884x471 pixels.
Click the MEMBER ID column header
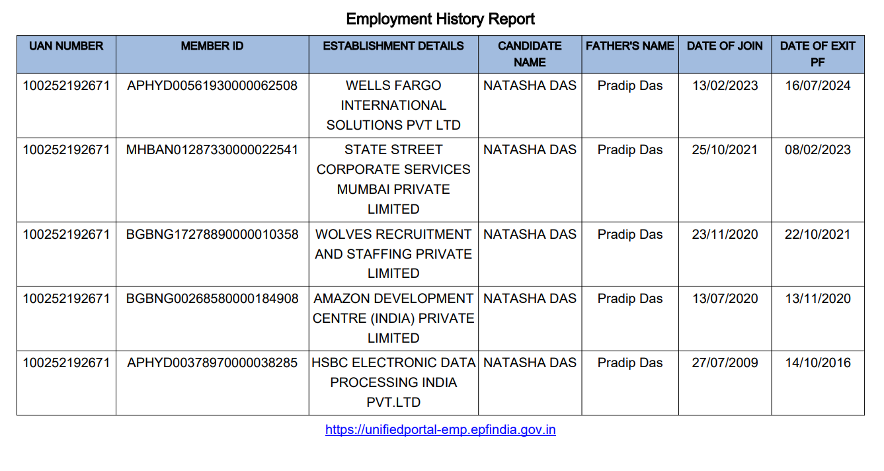[x=212, y=46]
